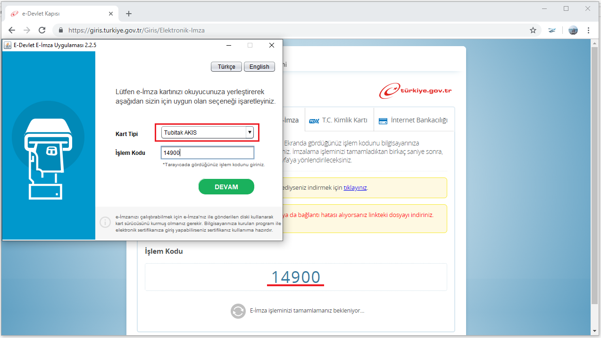The width and height of the screenshot is (601, 338).
Task: Click the info icon in dialog footer
Action: pos(105,223)
